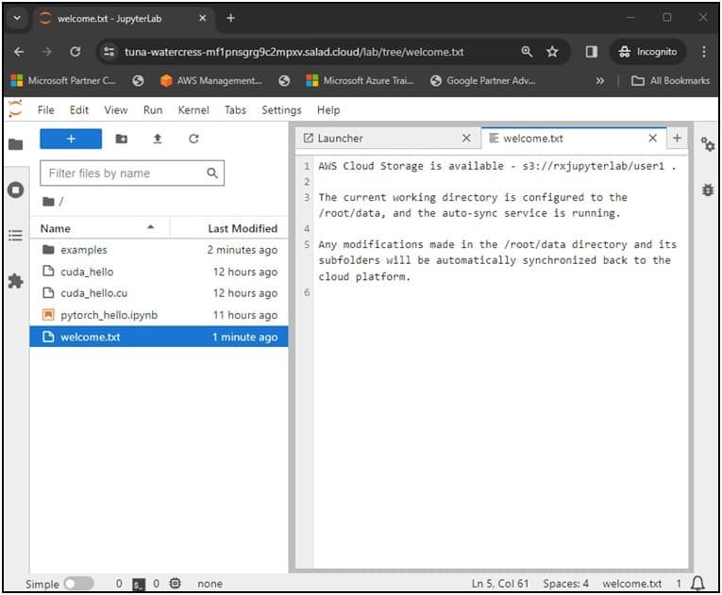Open the File menu
The height and width of the screenshot is (595, 722).
(x=46, y=110)
